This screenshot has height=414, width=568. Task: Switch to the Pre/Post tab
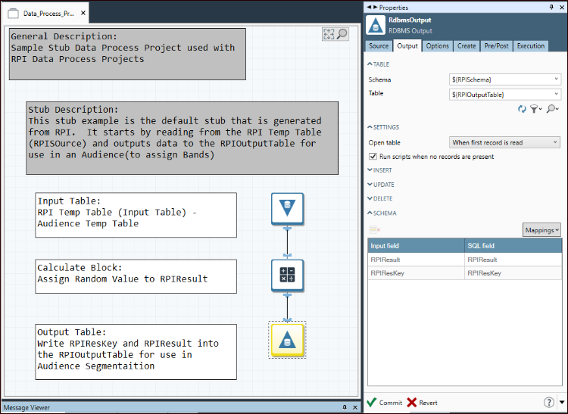point(497,46)
